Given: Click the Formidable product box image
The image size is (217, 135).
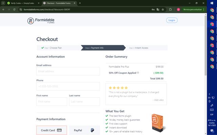Looking at the screenshot, I should pyautogui.click(x=158, y=123).
